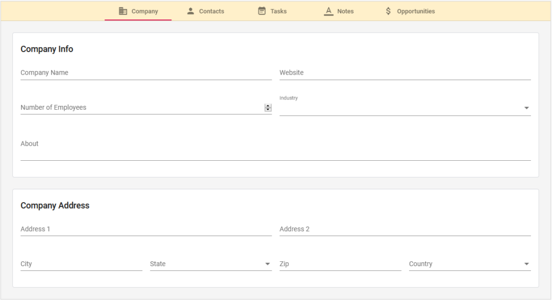Click the Zip input field

pyautogui.click(x=341, y=264)
